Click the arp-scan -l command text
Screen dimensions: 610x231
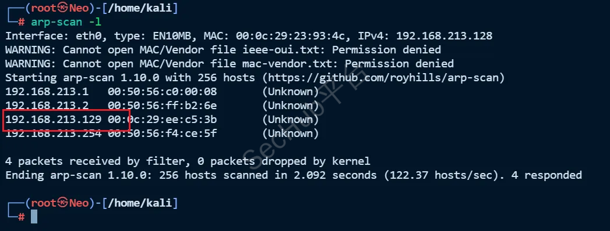point(66,21)
